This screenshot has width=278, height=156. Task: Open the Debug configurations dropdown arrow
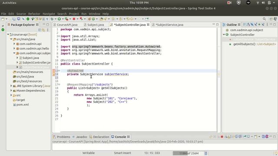point(55,19)
